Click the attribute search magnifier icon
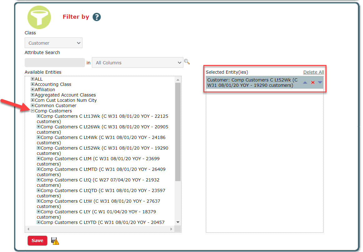 (x=187, y=62)
